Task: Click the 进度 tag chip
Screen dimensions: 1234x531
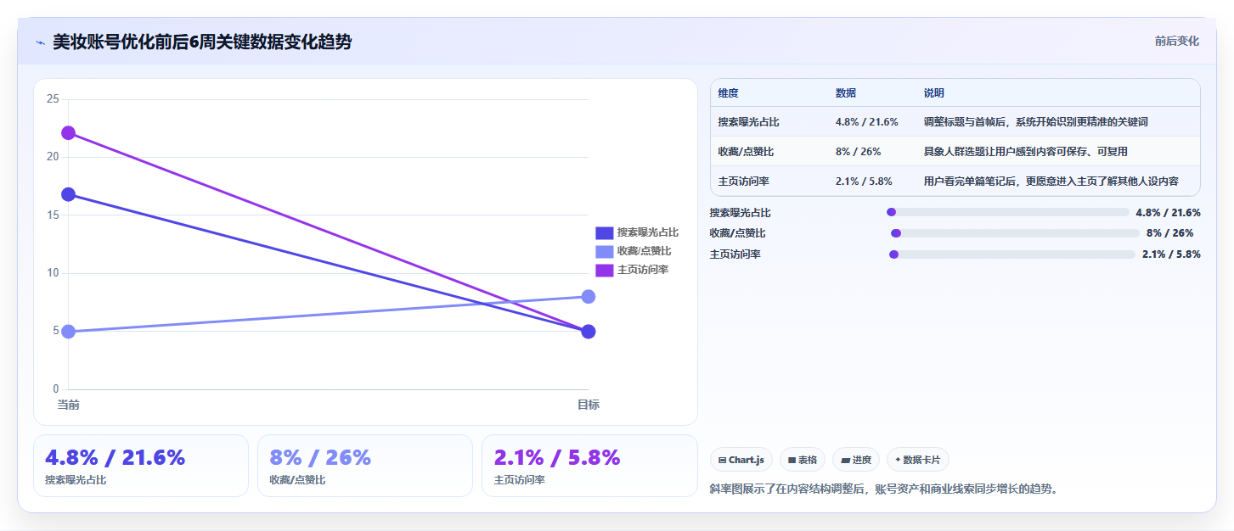Action: point(856,460)
